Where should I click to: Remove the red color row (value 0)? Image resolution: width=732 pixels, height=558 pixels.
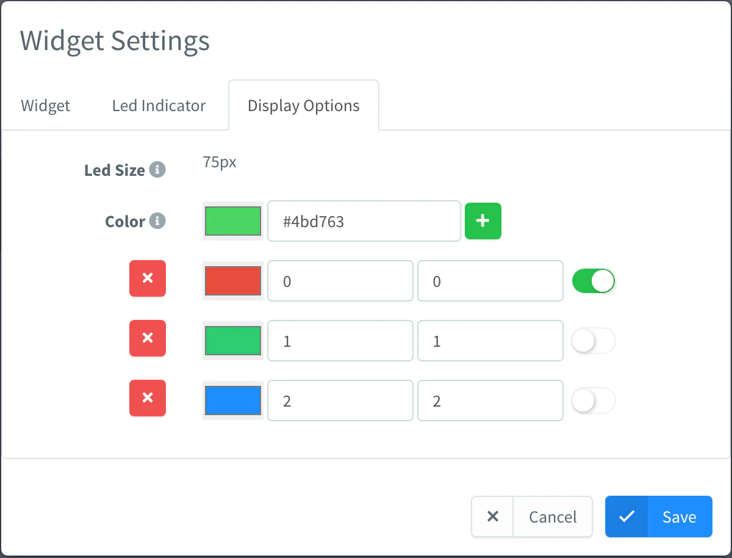tap(148, 278)
